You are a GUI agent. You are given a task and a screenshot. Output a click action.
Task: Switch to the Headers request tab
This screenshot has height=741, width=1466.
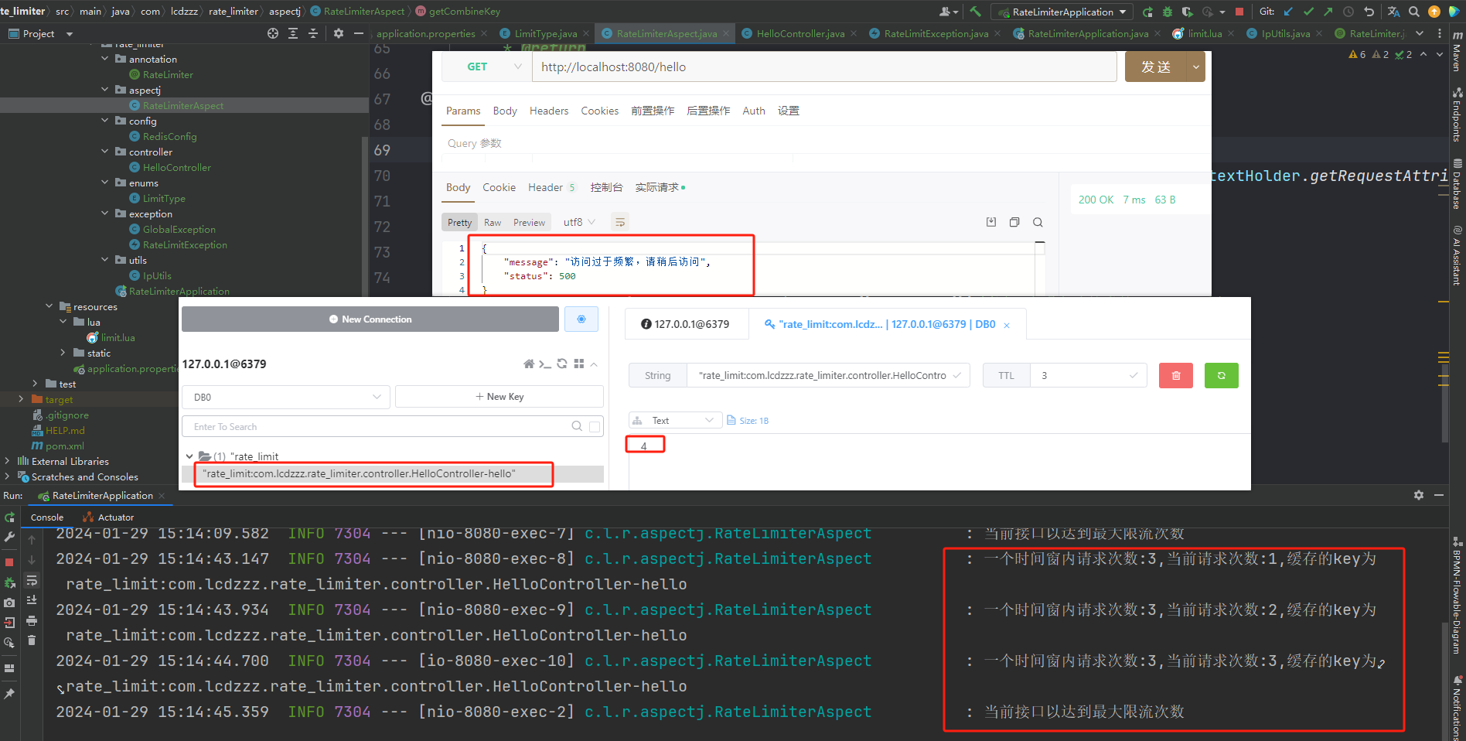(549, 111)
